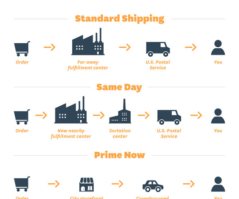
Task: Click the Sortation center label
Action: pos(120,133)
